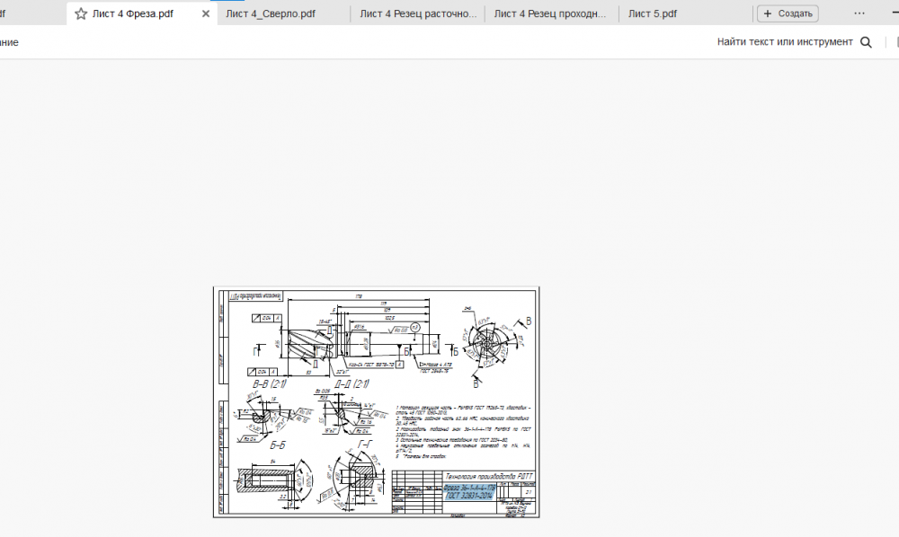This screenshot has height=537, width=899.
Task: Click the Создать button
Action: coord(788,13)
